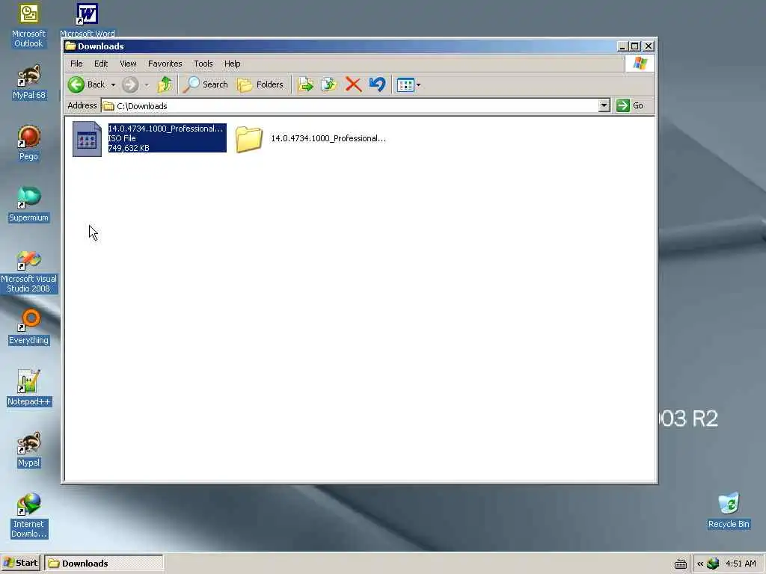
Task: Select the 14.0.4734.1000_Professional folder icon
Action: click(x=248, y=139)
